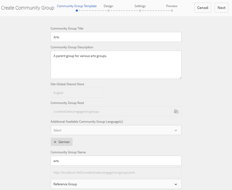The image size is (232, 190).
Task: Click the Site Global Shared Store field
Action: pos(77,93)
